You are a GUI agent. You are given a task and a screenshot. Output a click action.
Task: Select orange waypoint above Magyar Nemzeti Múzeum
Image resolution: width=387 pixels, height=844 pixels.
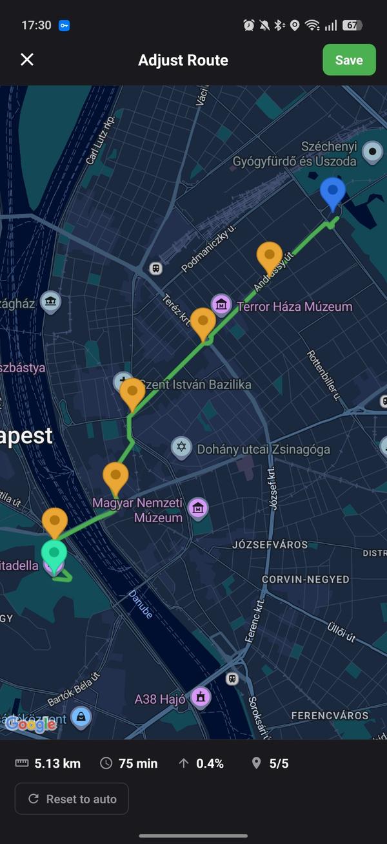[115, 478]
